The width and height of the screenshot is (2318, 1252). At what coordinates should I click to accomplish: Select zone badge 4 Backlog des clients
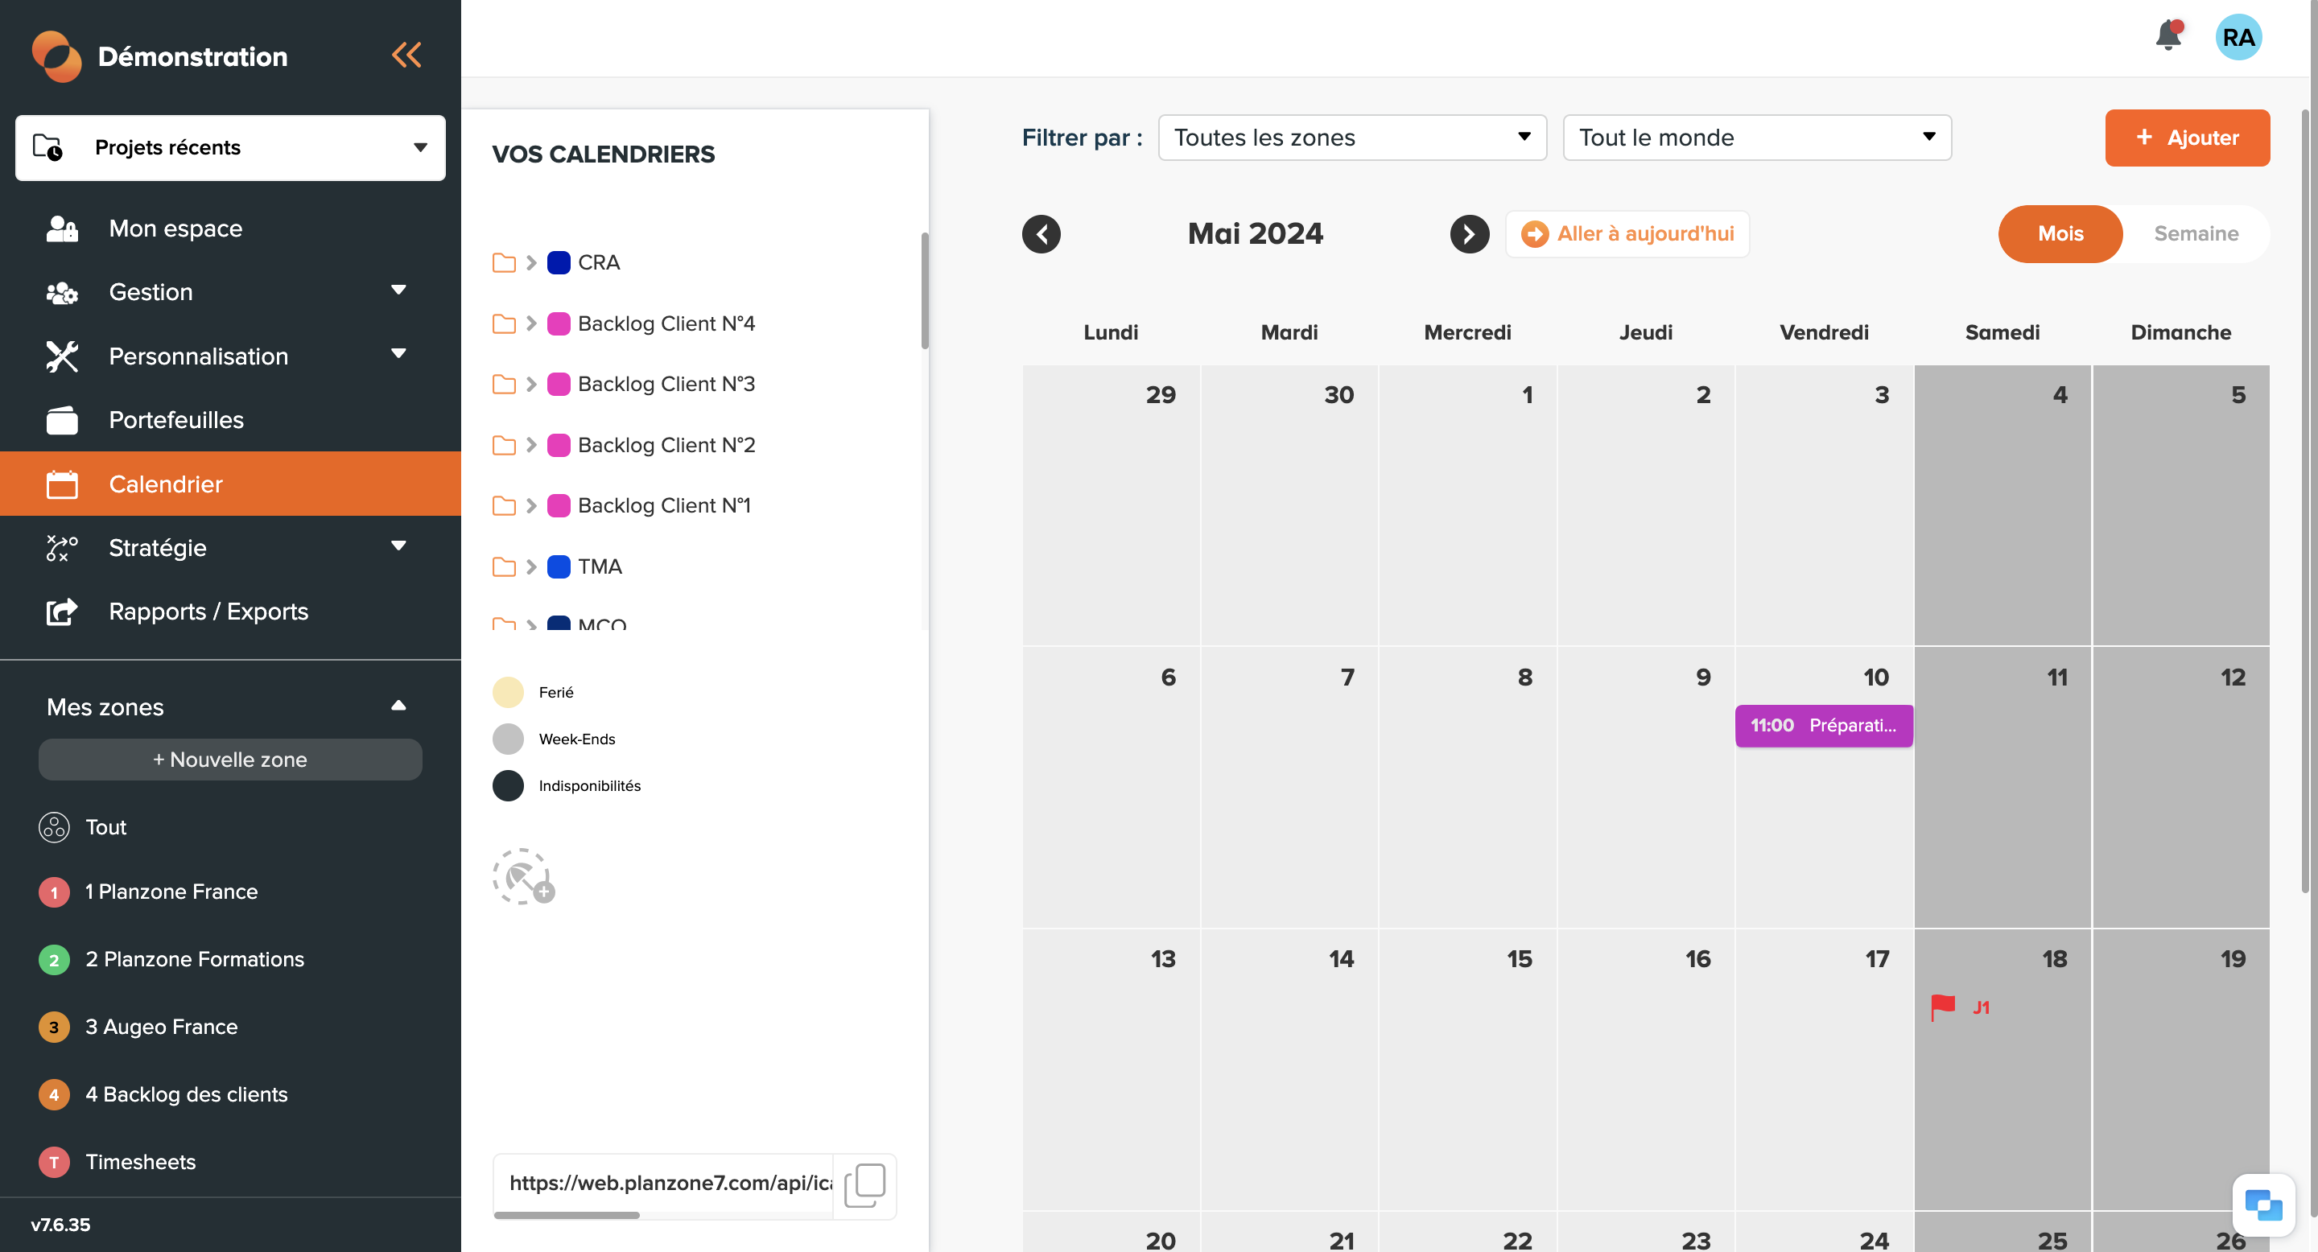point(54,1094)
